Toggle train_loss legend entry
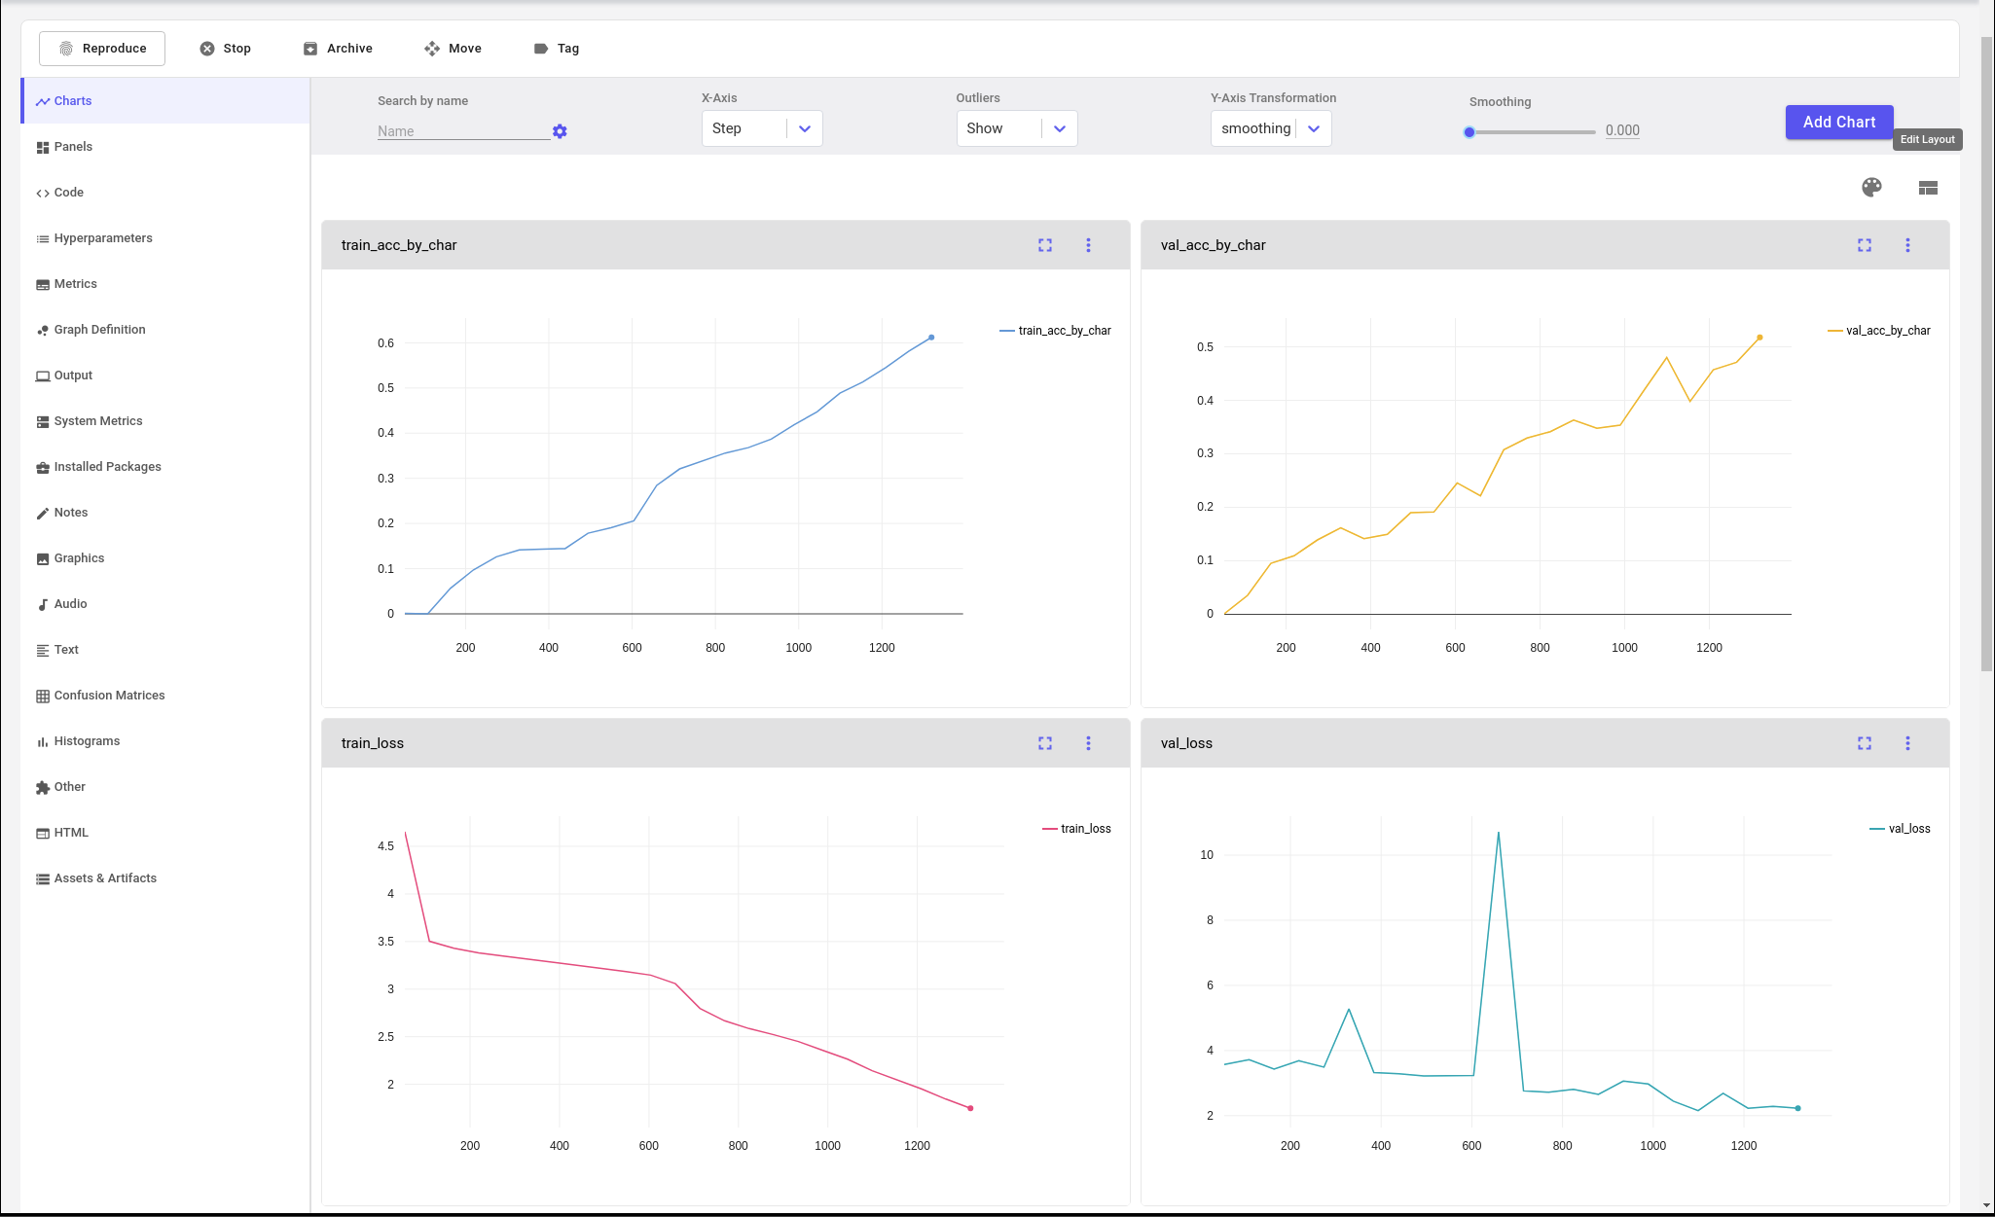 (x=1076, y=829)
